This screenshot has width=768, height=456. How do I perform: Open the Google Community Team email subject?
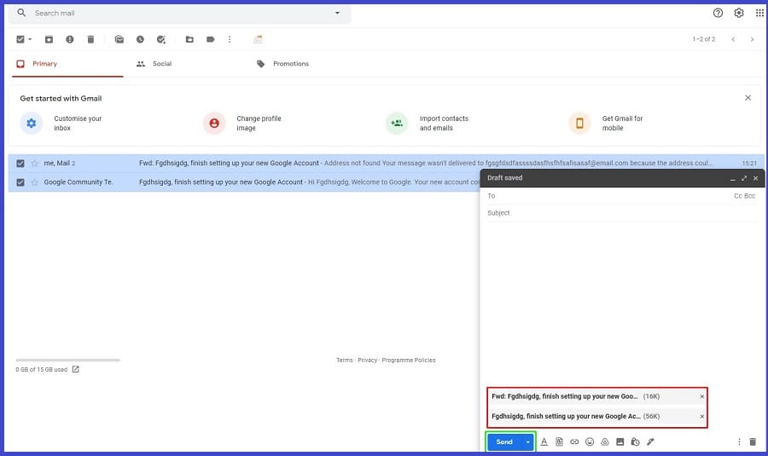coord(221,182)
